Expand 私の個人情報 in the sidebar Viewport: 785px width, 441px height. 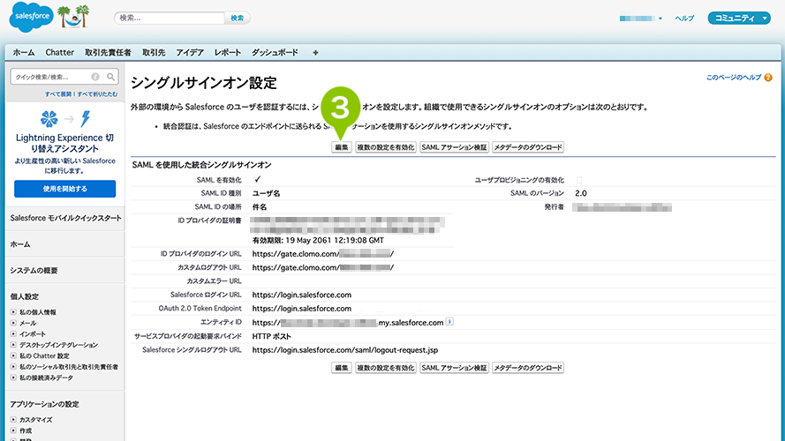[13, 312]
